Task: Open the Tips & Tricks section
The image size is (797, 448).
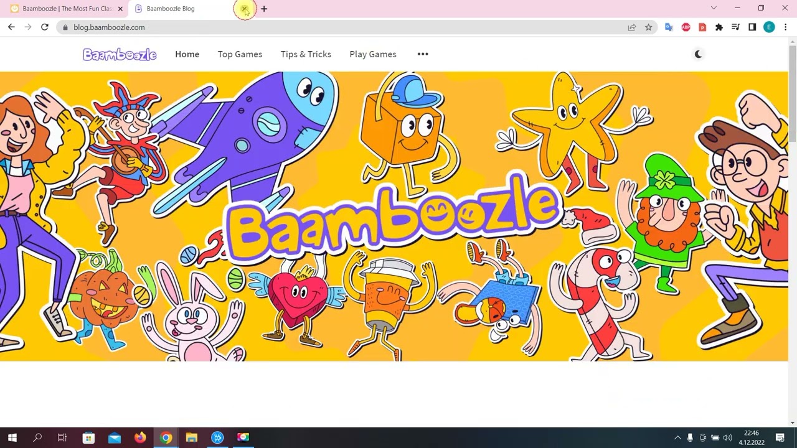Action: click(306, 54)
